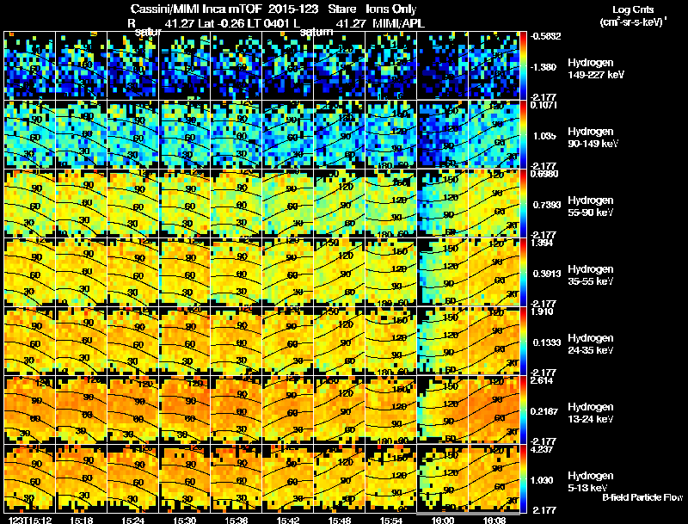Click the '1.394' colorbar value

542,244
